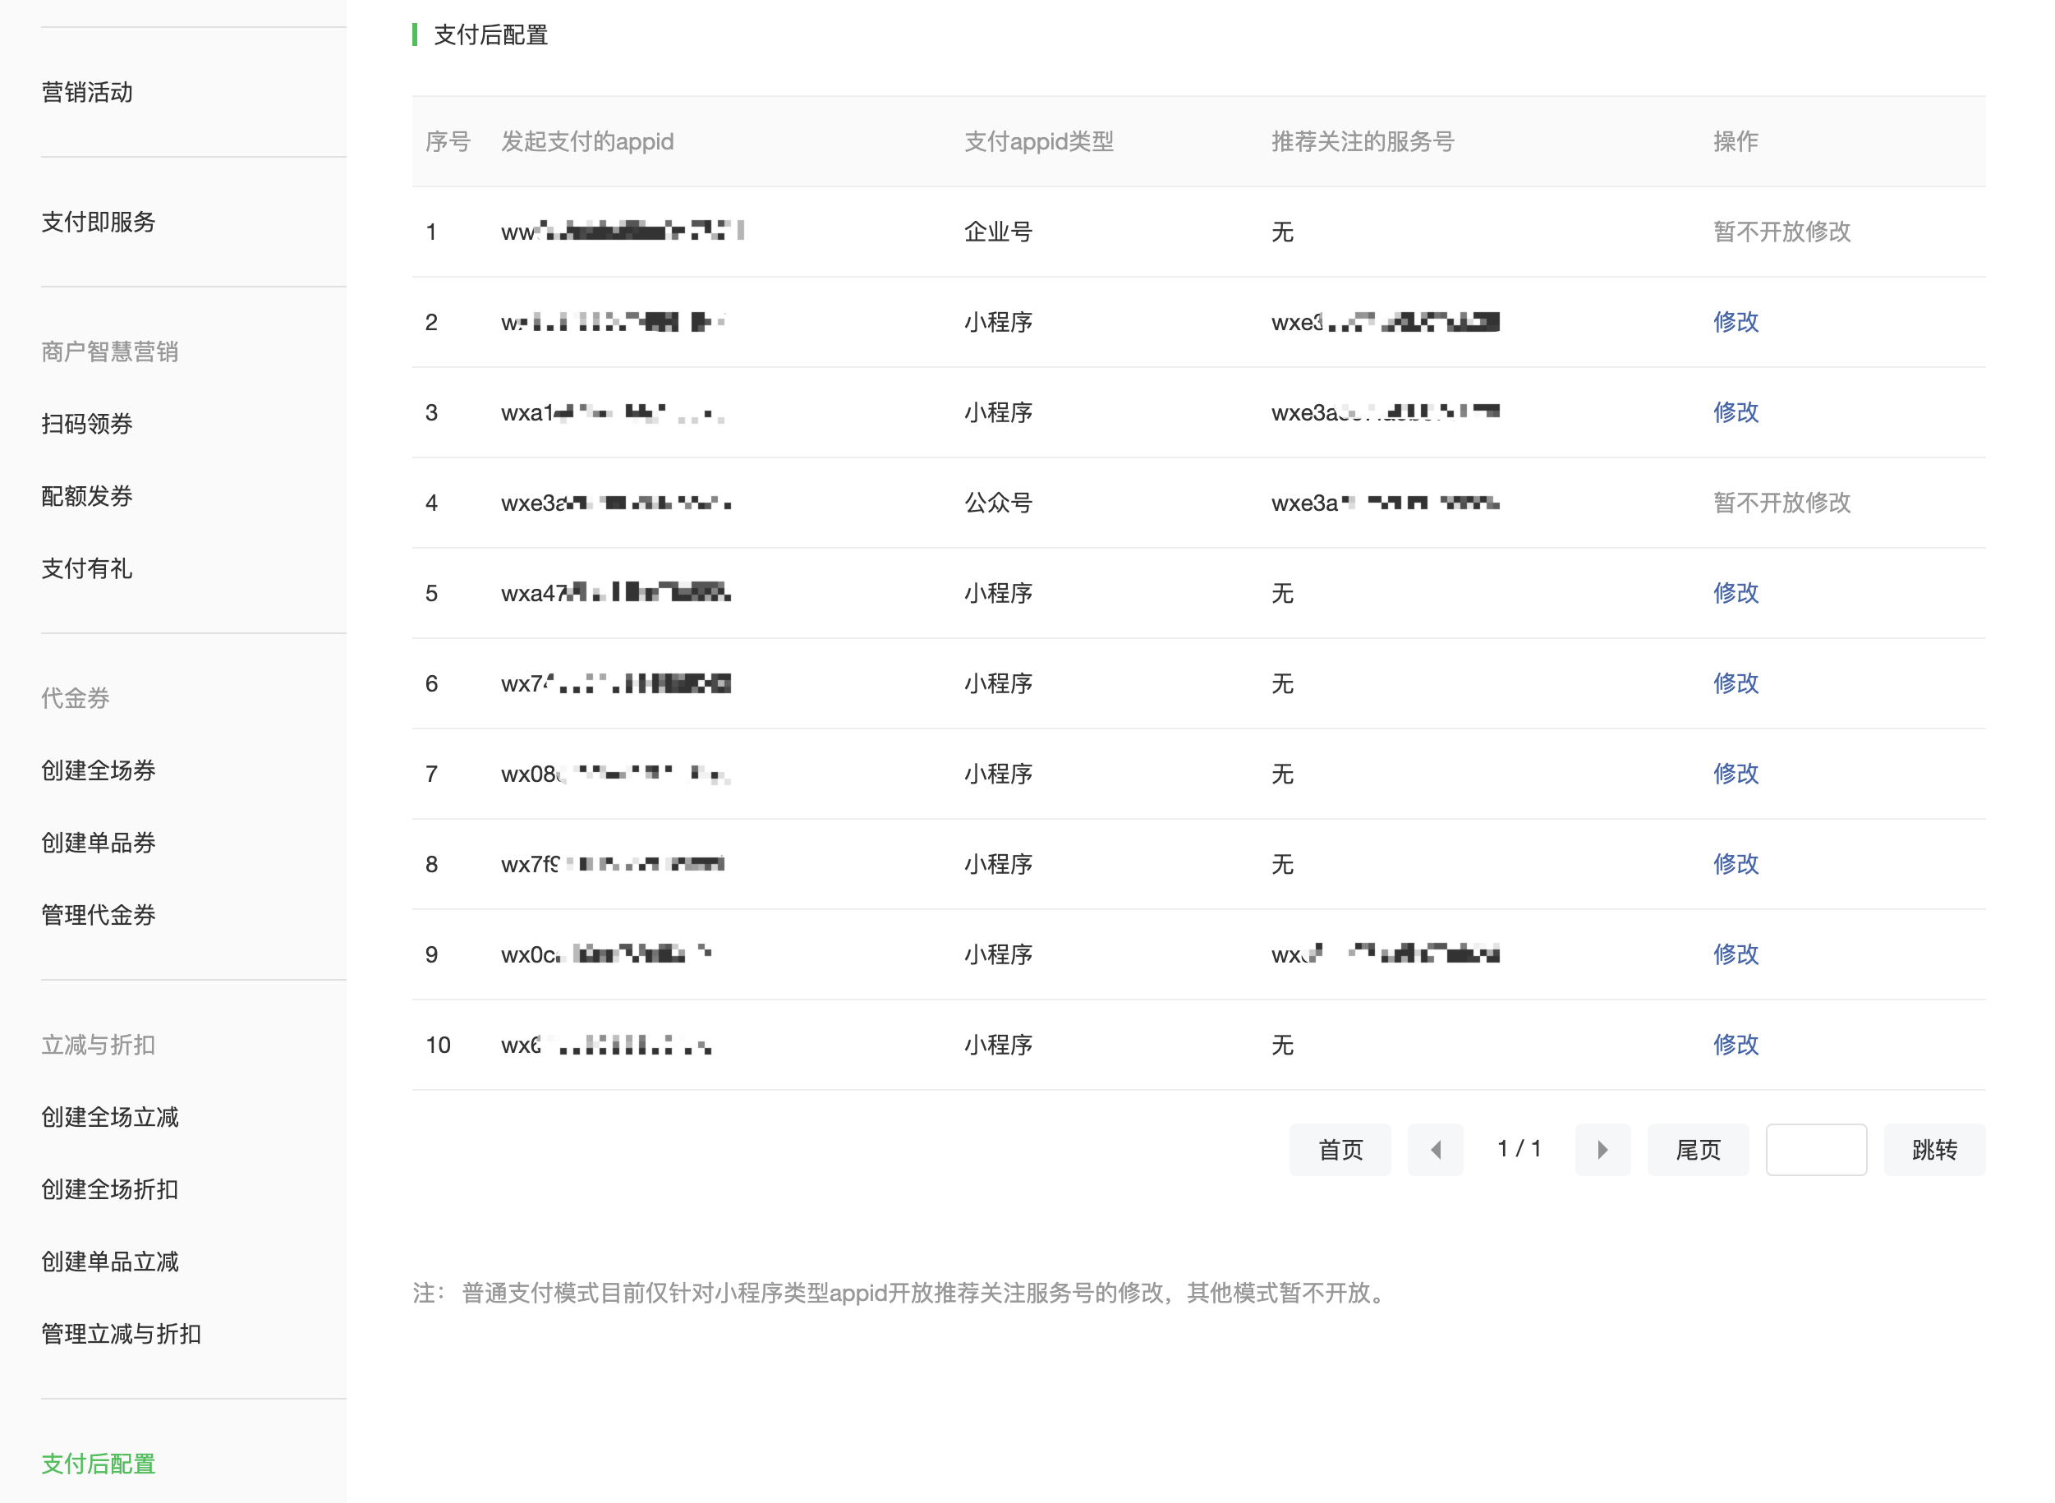Click the previous page arrow icon

pyautogui.click(x=1435, y=1150)
